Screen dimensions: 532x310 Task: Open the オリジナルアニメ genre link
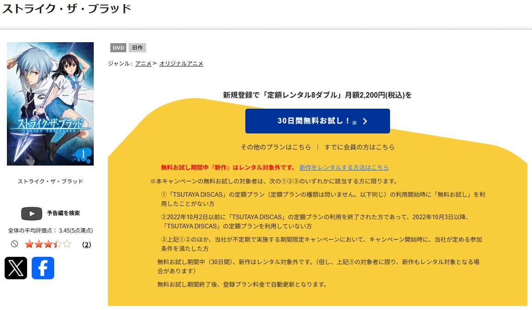(181, 63)
